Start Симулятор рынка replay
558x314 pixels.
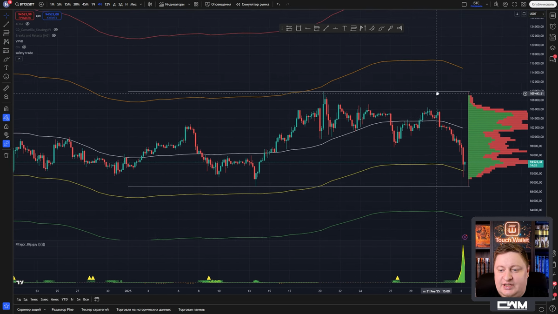coord(252,4)
